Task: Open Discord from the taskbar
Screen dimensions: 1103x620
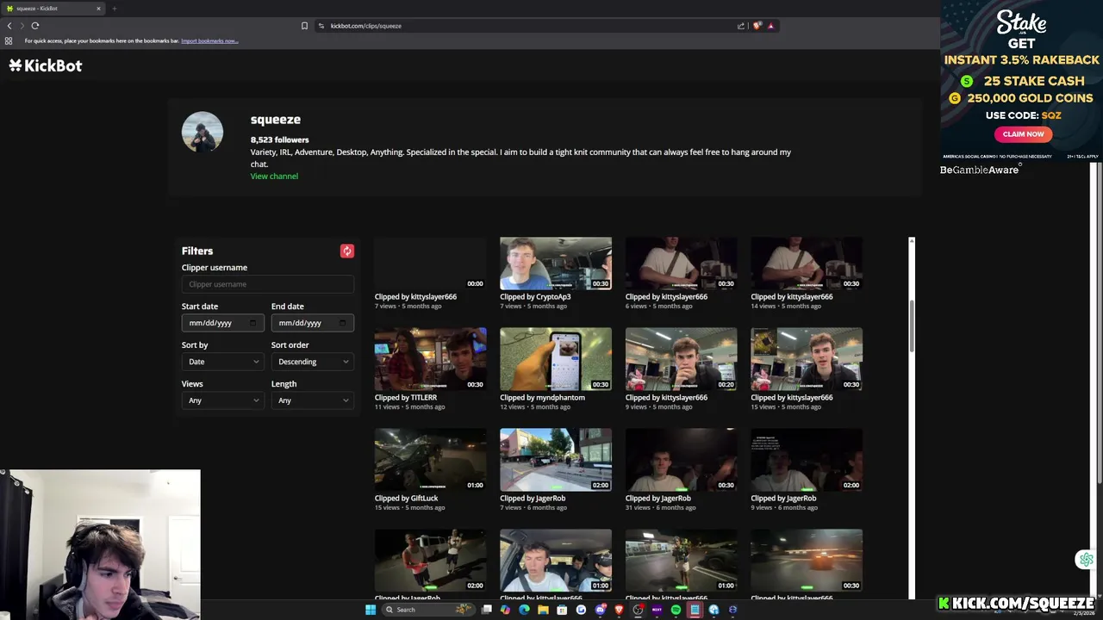Action: tap(601, 610)
